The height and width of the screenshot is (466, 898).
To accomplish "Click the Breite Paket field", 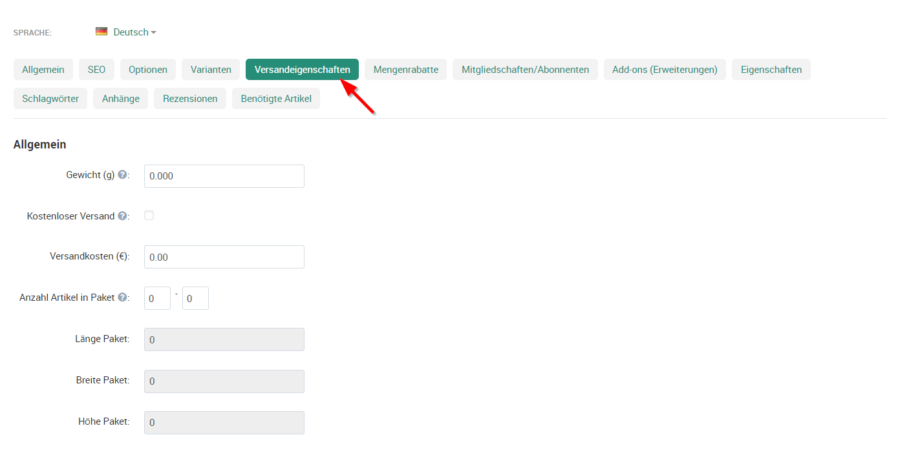I will (x=224, y=381).
